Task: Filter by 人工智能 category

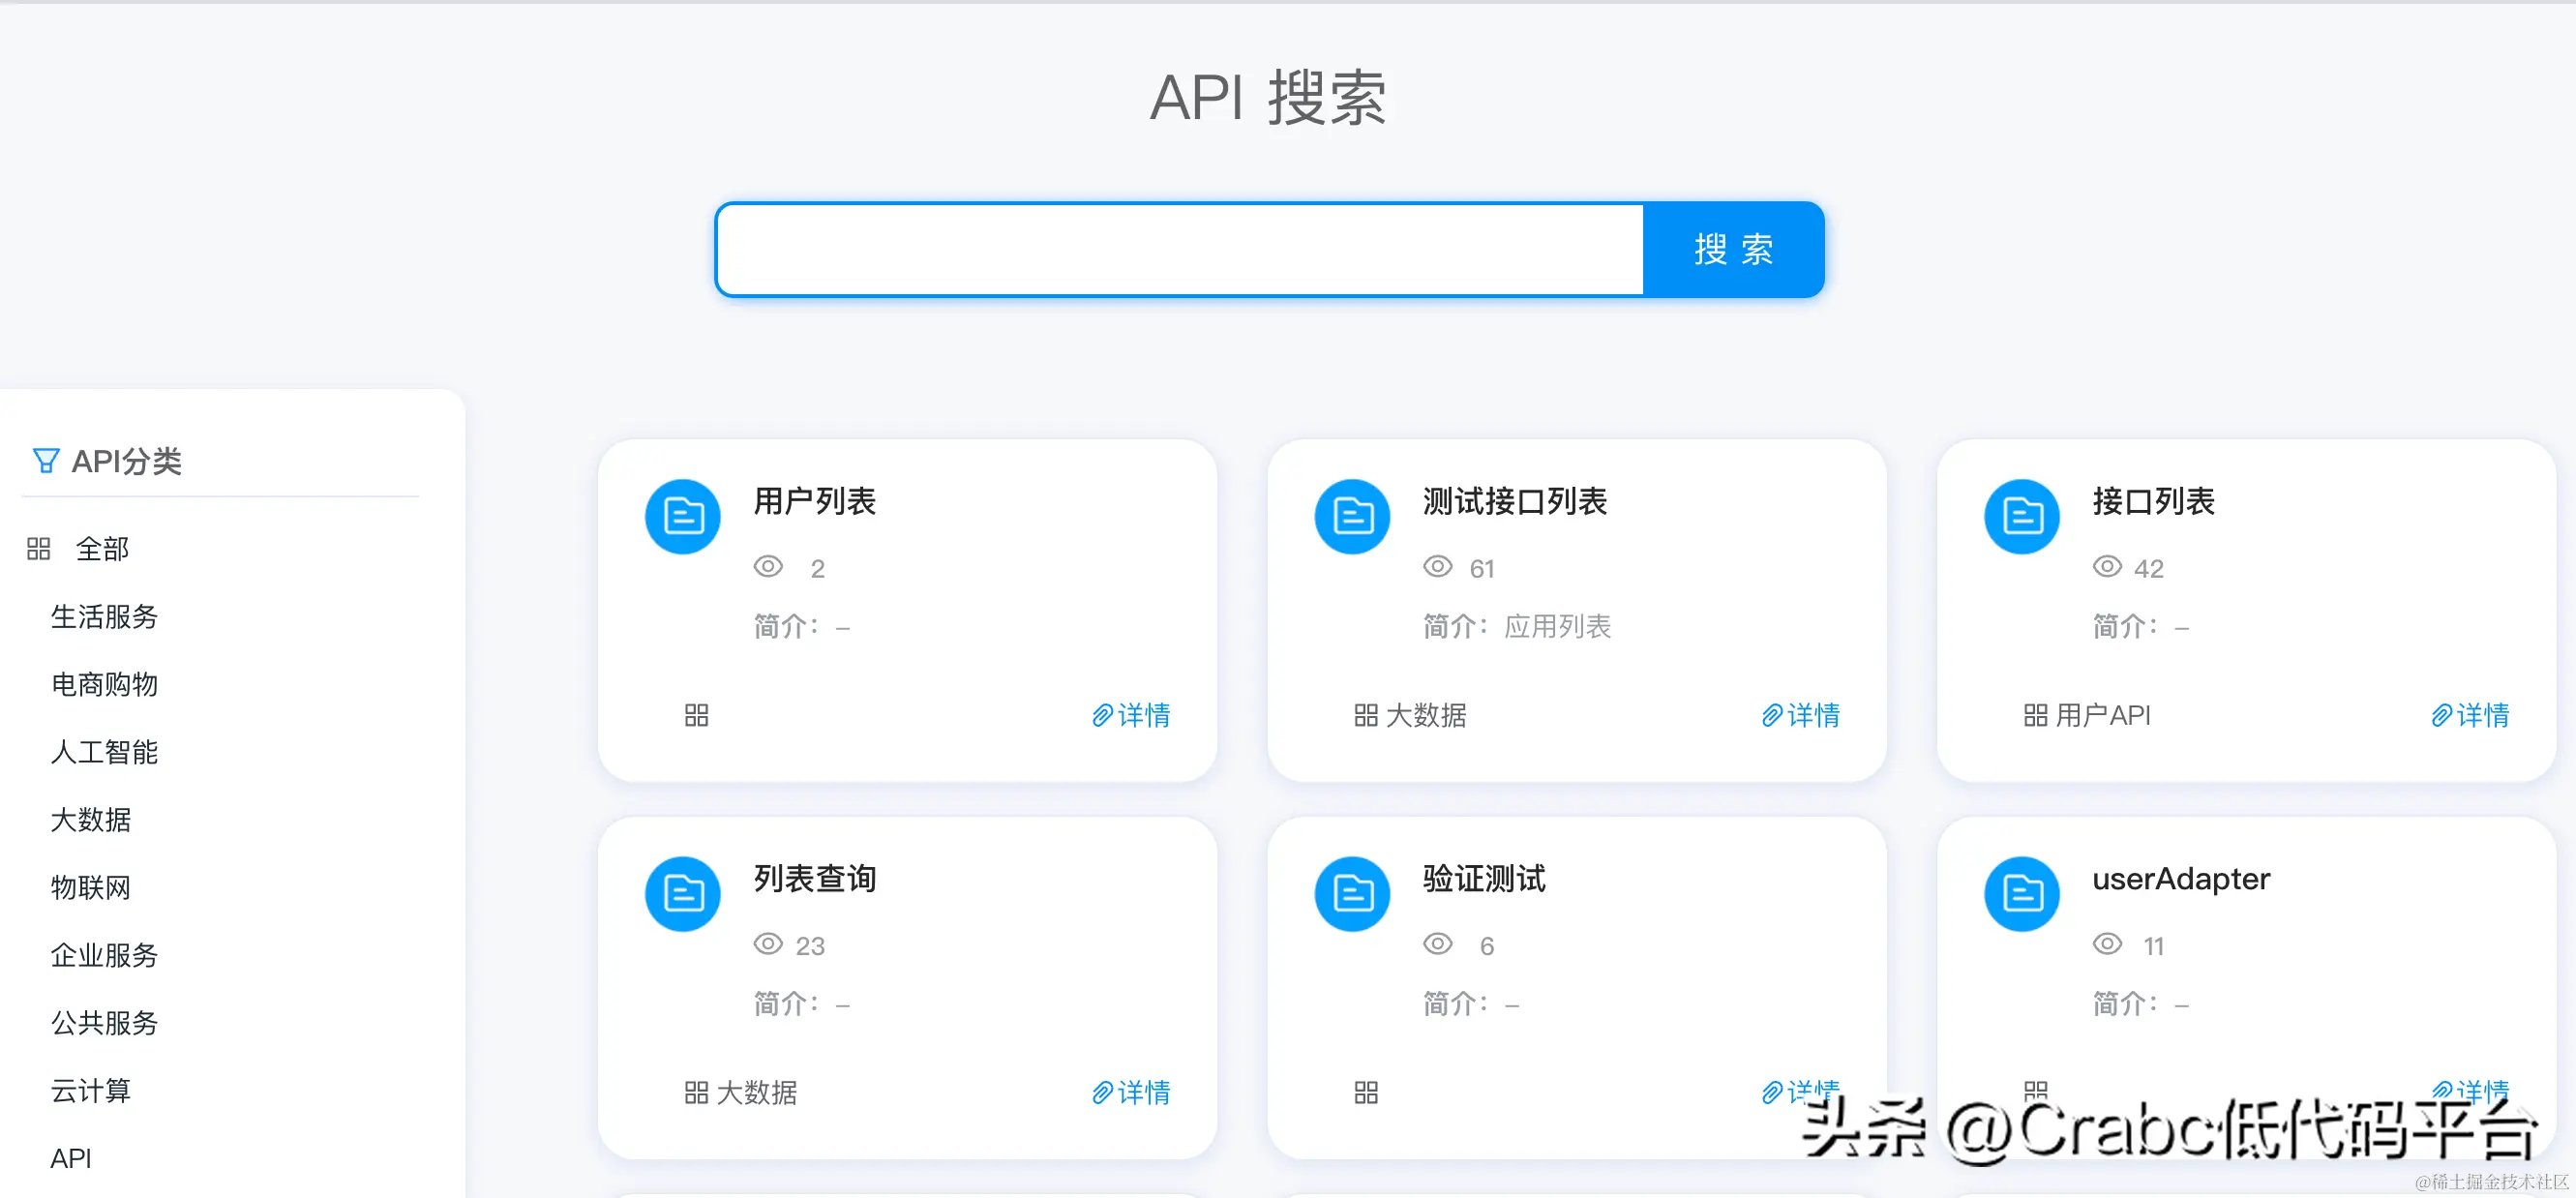Action: pyautogui.click(x=104, y=752)
